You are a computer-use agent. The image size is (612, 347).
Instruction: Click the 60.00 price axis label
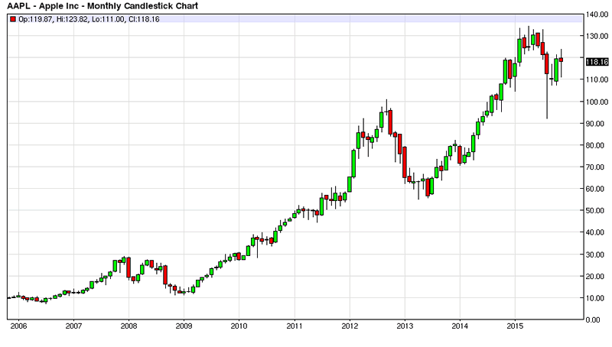tap(595, 189)
